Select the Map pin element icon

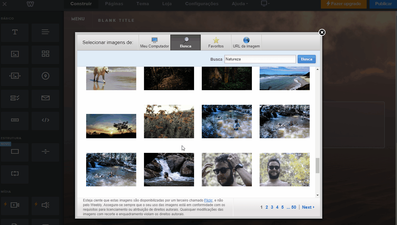[45, 76]
